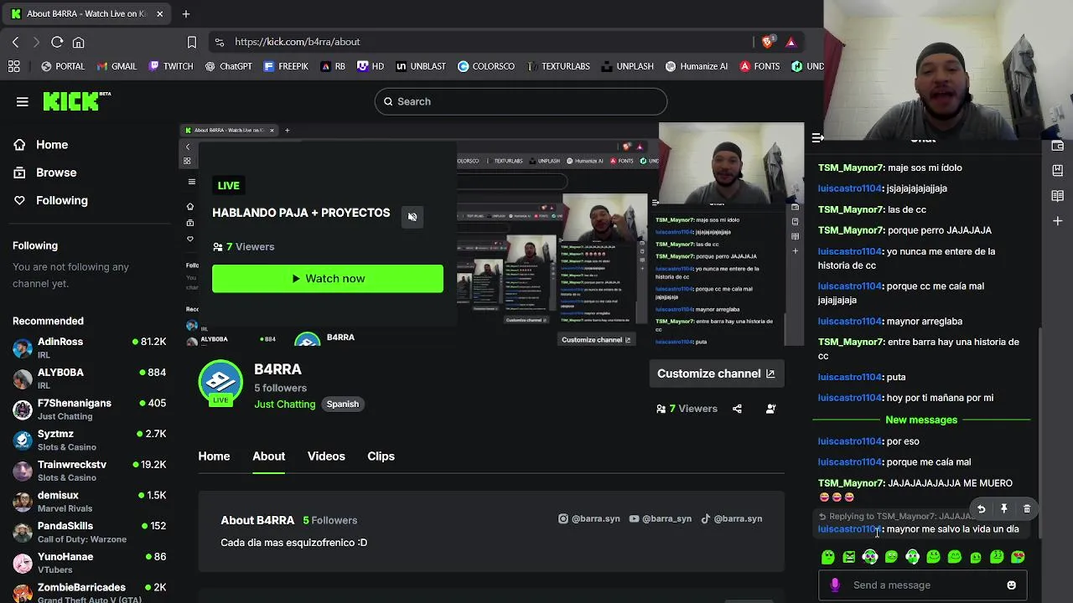Click the stream preview Customize channel link
Image resolution: width=1073 pixels, height=603 pixels.
(x=596, y=340)
